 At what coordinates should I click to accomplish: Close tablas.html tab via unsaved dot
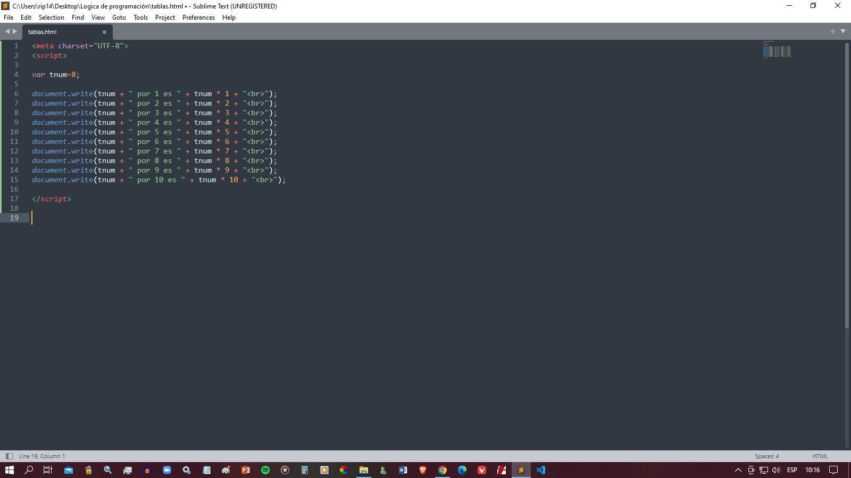[104, 32]
